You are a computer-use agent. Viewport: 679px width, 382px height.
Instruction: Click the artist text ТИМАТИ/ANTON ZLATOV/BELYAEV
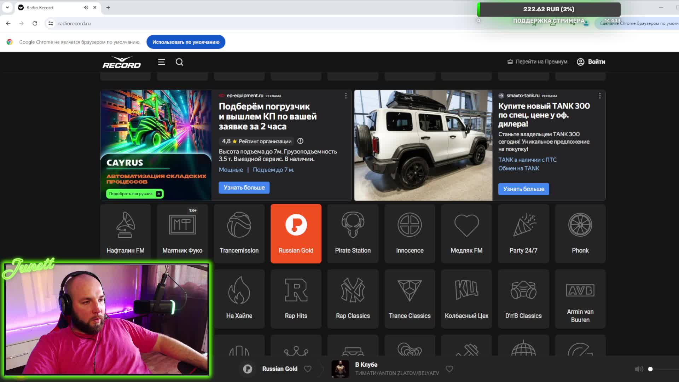[x=397, y=373]
